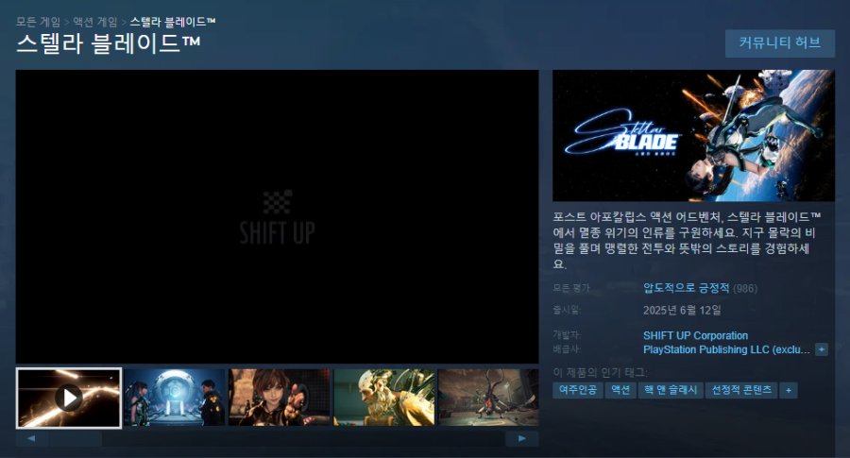Click the thumbnail strip scrollbar handle
The image size is (850, 458).
coord(75,438)
